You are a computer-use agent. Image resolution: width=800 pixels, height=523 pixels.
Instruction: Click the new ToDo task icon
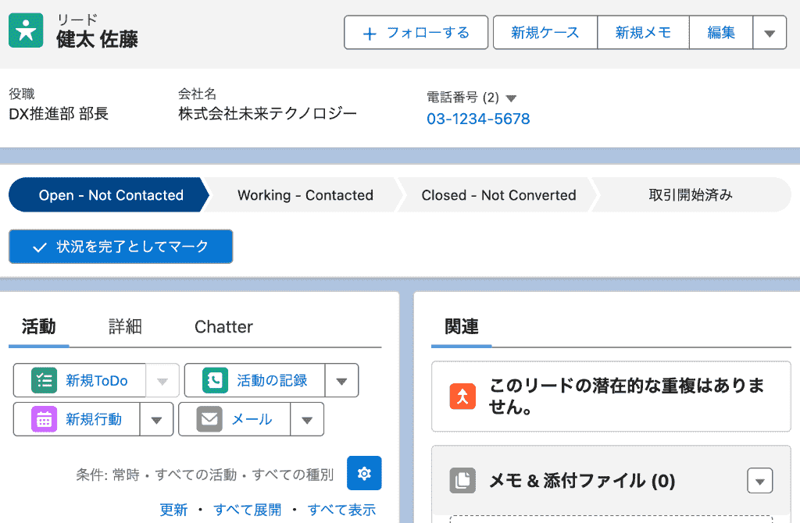click(44, 381)
